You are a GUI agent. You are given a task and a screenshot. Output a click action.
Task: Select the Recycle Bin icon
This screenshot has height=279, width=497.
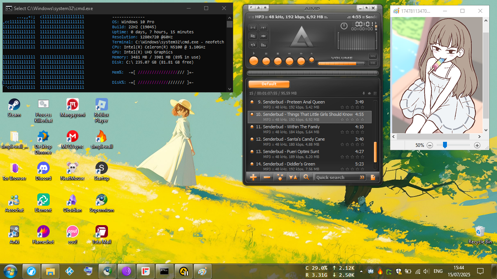(x=480, y=234)
